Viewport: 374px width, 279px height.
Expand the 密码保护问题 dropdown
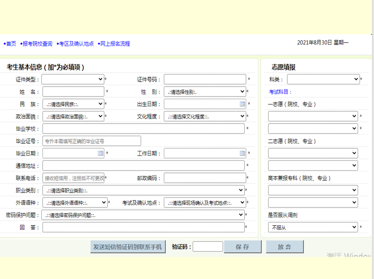coord(143,215)
